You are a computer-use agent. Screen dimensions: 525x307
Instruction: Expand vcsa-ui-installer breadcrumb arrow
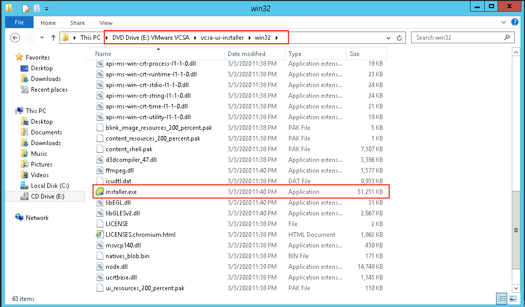click(251, 38)
